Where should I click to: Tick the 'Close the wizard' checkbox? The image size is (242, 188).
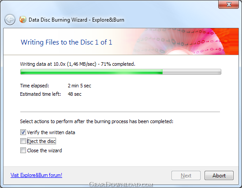pyautogui.click(x=23, y=150)
